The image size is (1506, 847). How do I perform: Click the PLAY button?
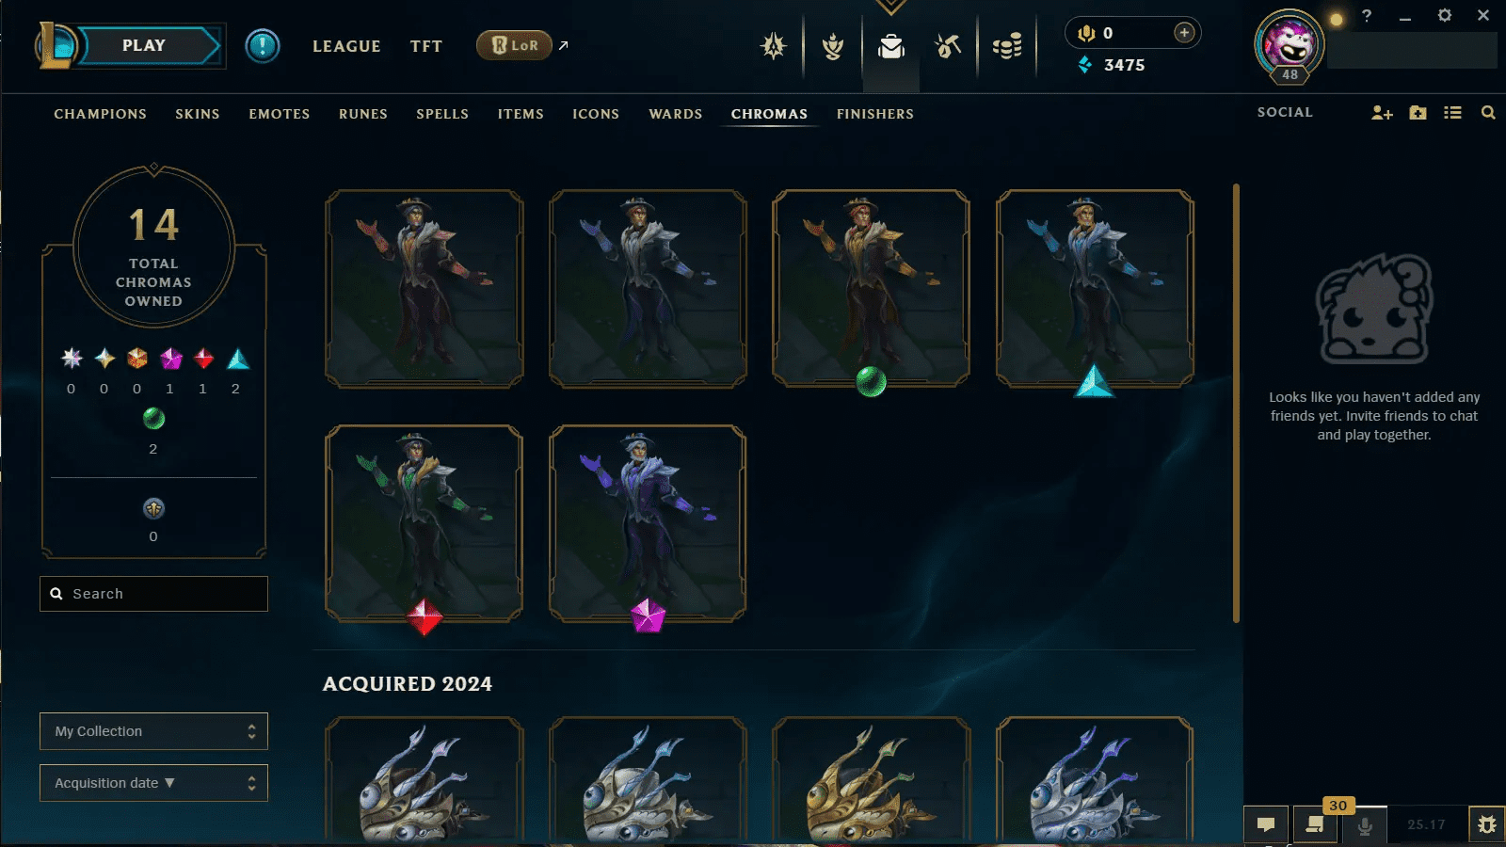pyautogui.click(x=144, y=45)
